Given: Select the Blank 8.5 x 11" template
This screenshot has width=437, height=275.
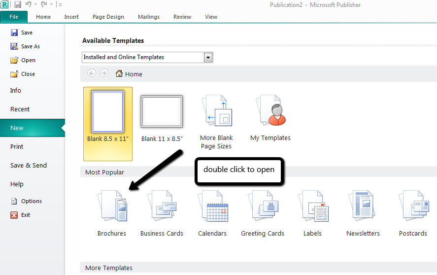Looking at the screenshot, I should click(108, 124).
